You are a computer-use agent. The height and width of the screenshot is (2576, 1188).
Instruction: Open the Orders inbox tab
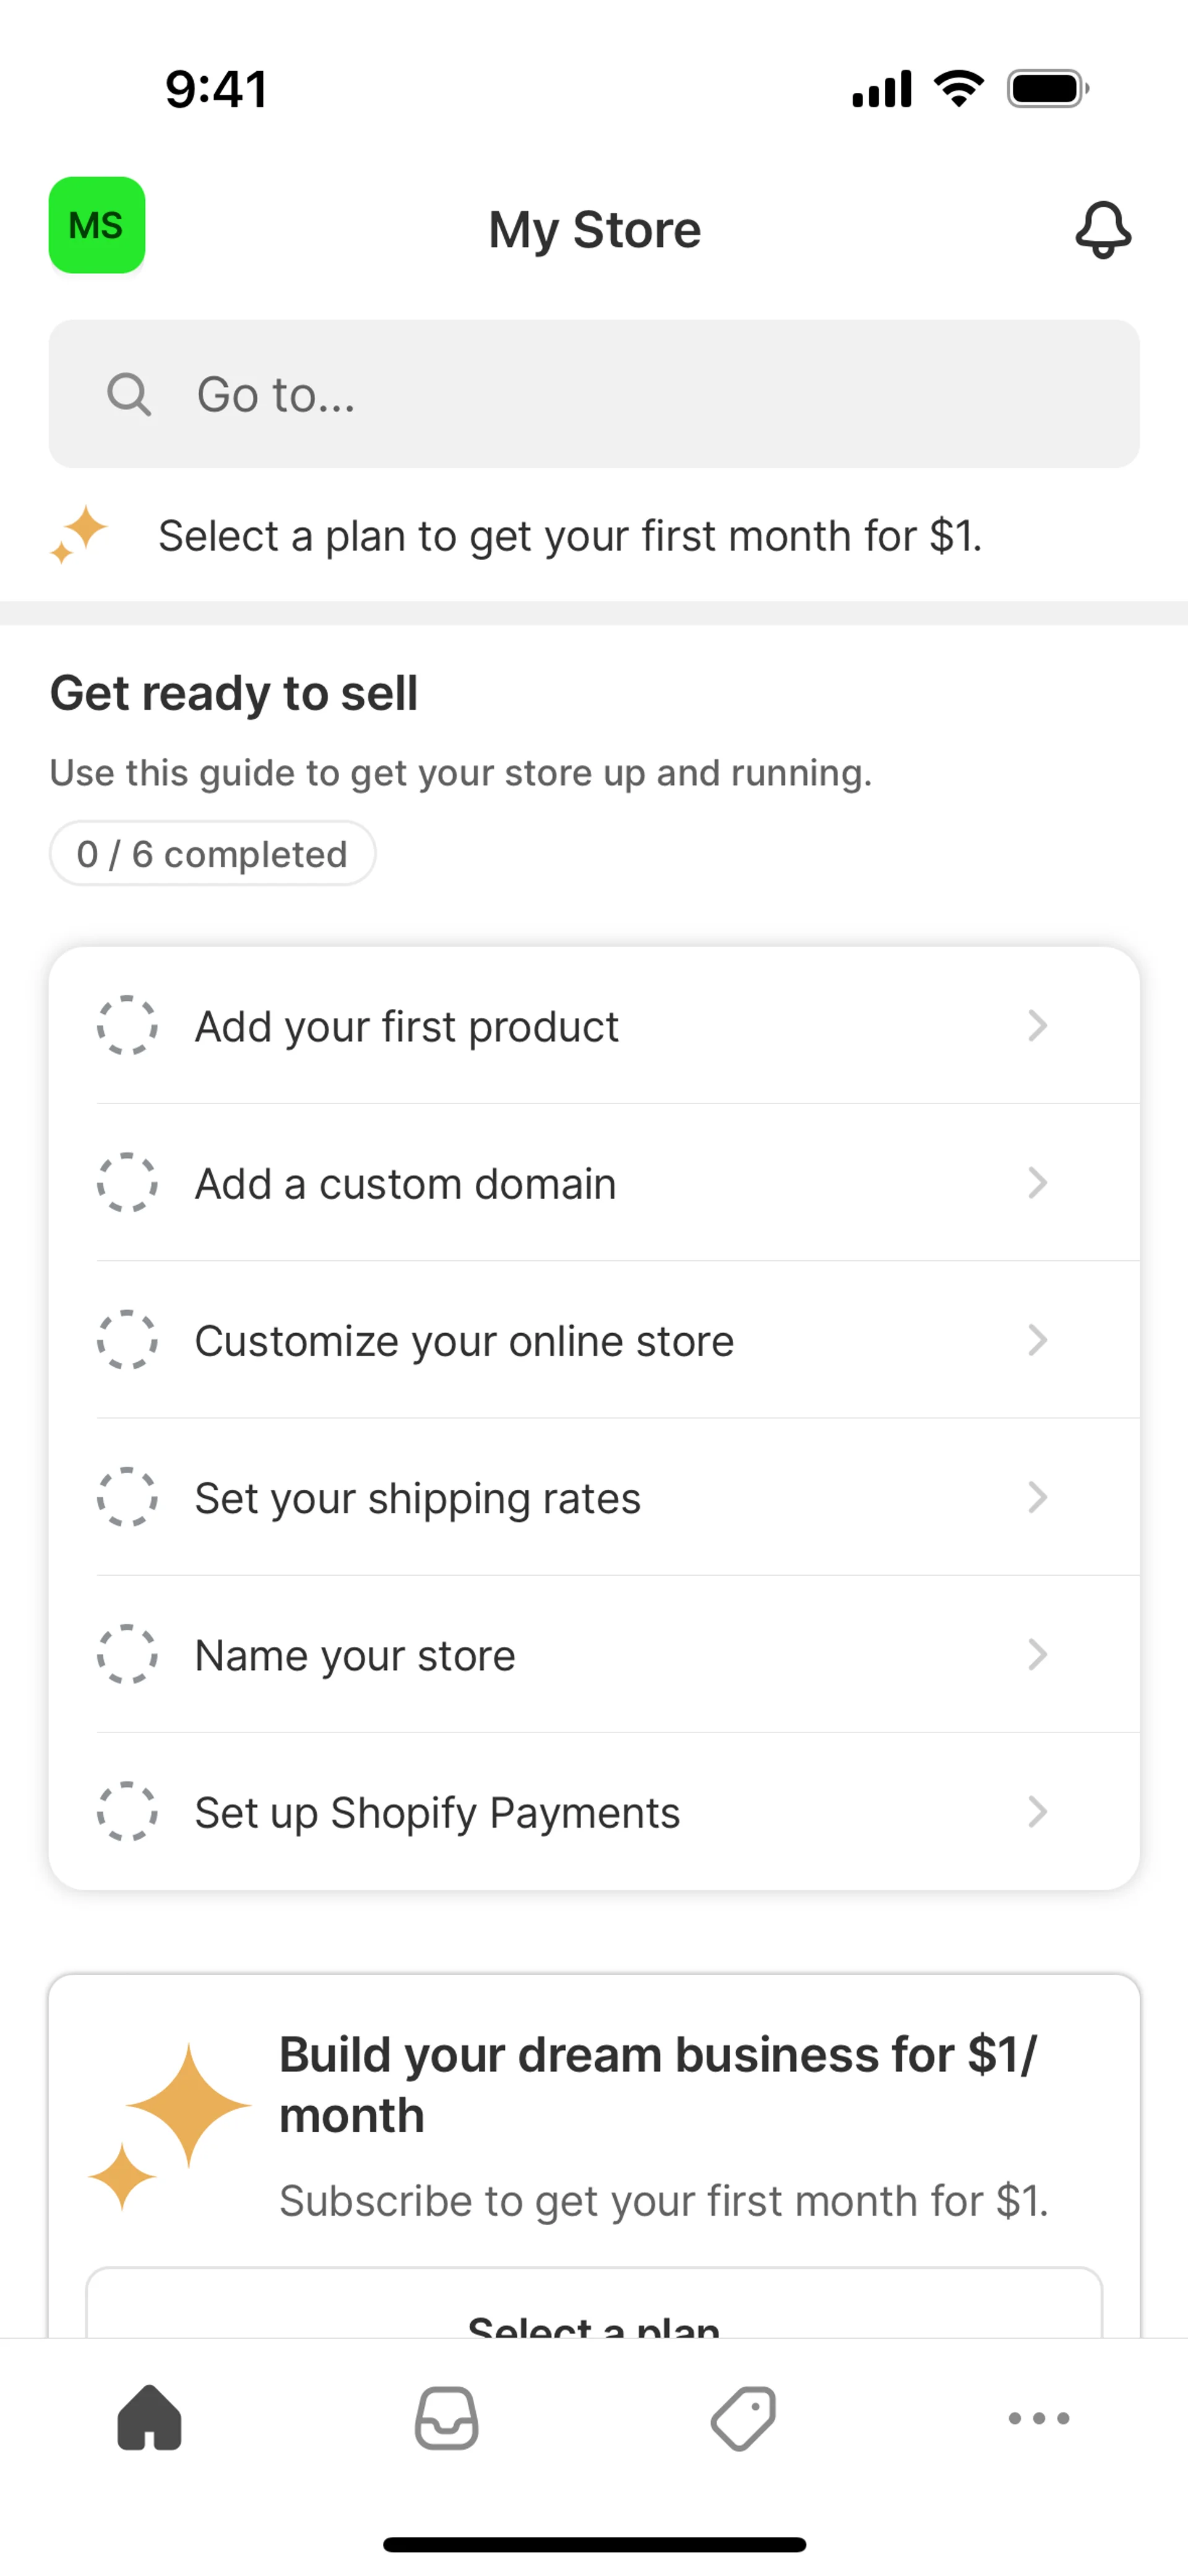pos(446,2418)
